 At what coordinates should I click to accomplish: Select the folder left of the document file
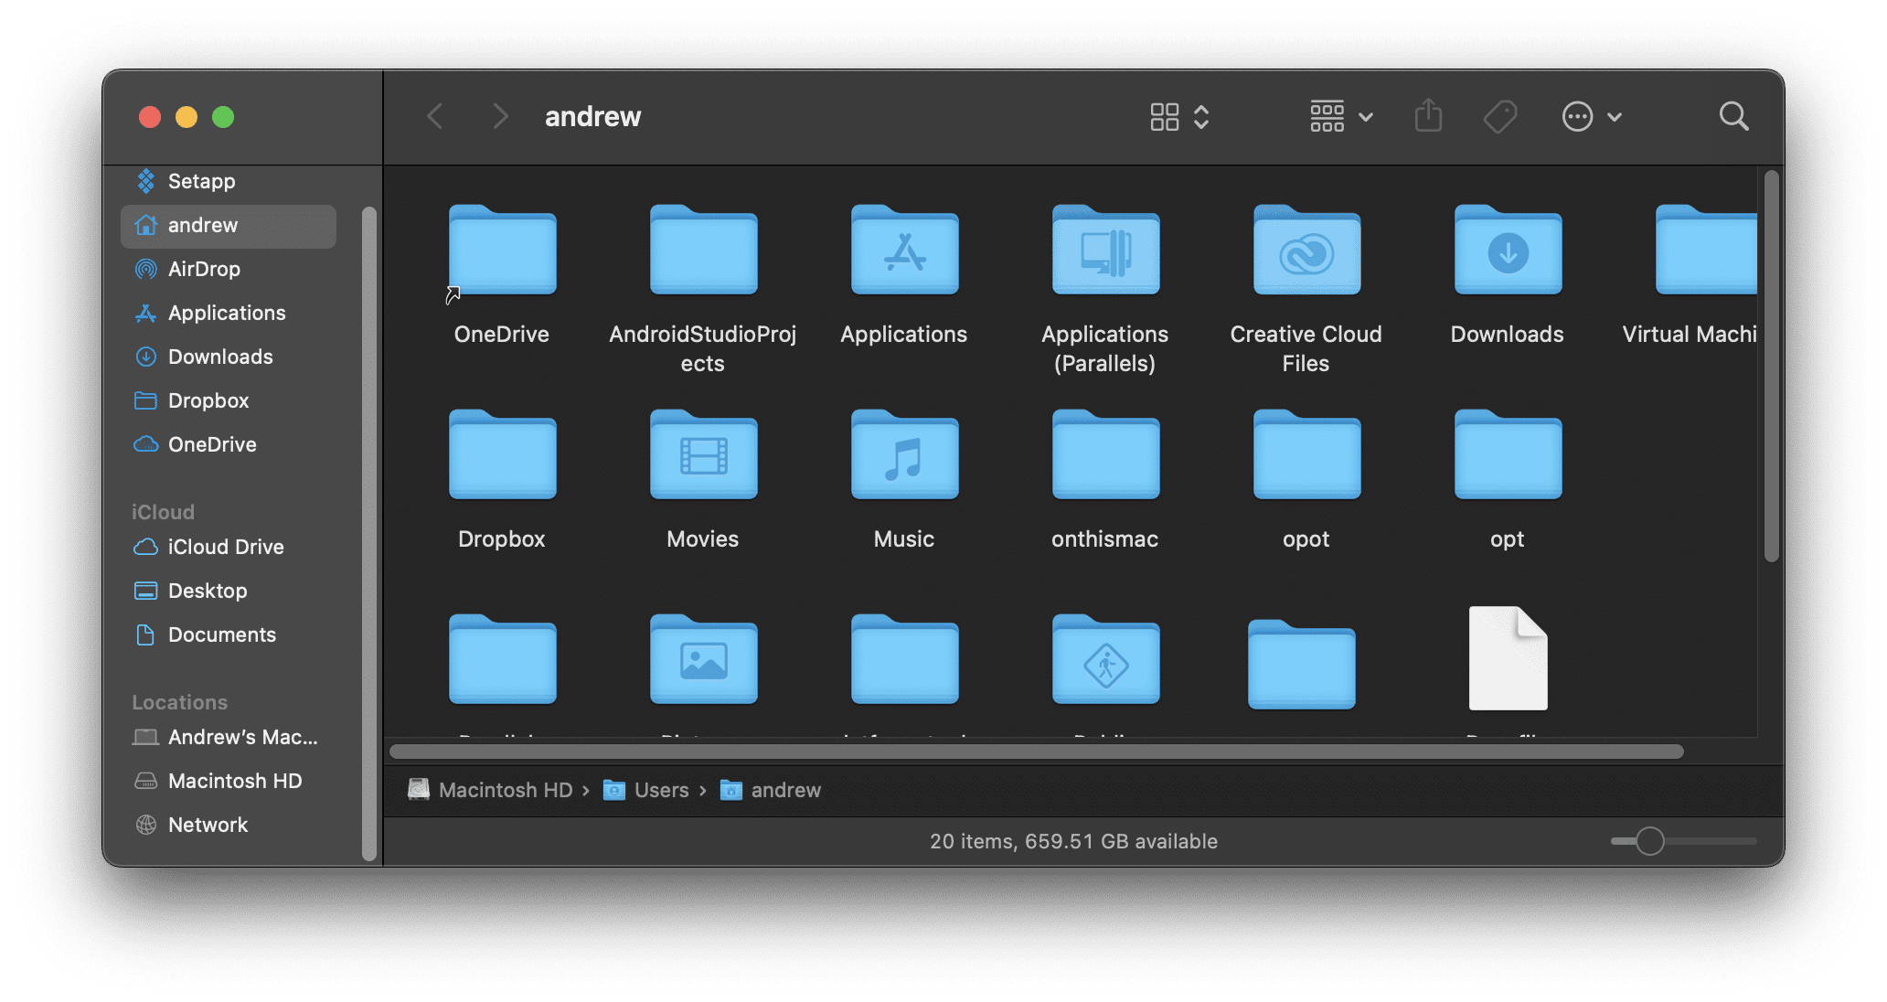(1302, 664)
